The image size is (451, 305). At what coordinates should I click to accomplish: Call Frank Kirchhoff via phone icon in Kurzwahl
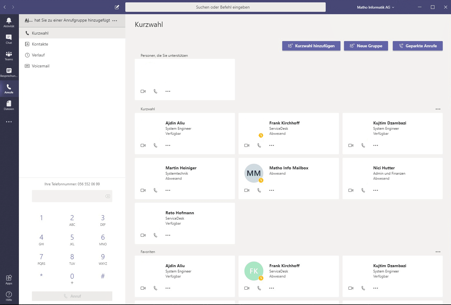coord(259,145)
